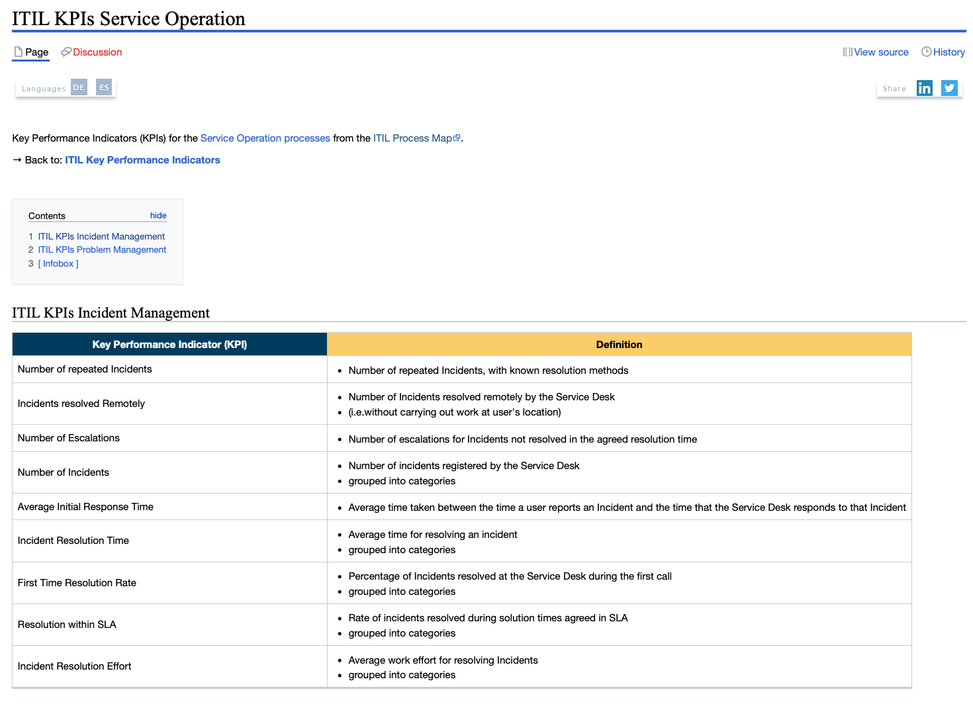Jump to ITIL KPIs Problem Management section

point(102,249)
